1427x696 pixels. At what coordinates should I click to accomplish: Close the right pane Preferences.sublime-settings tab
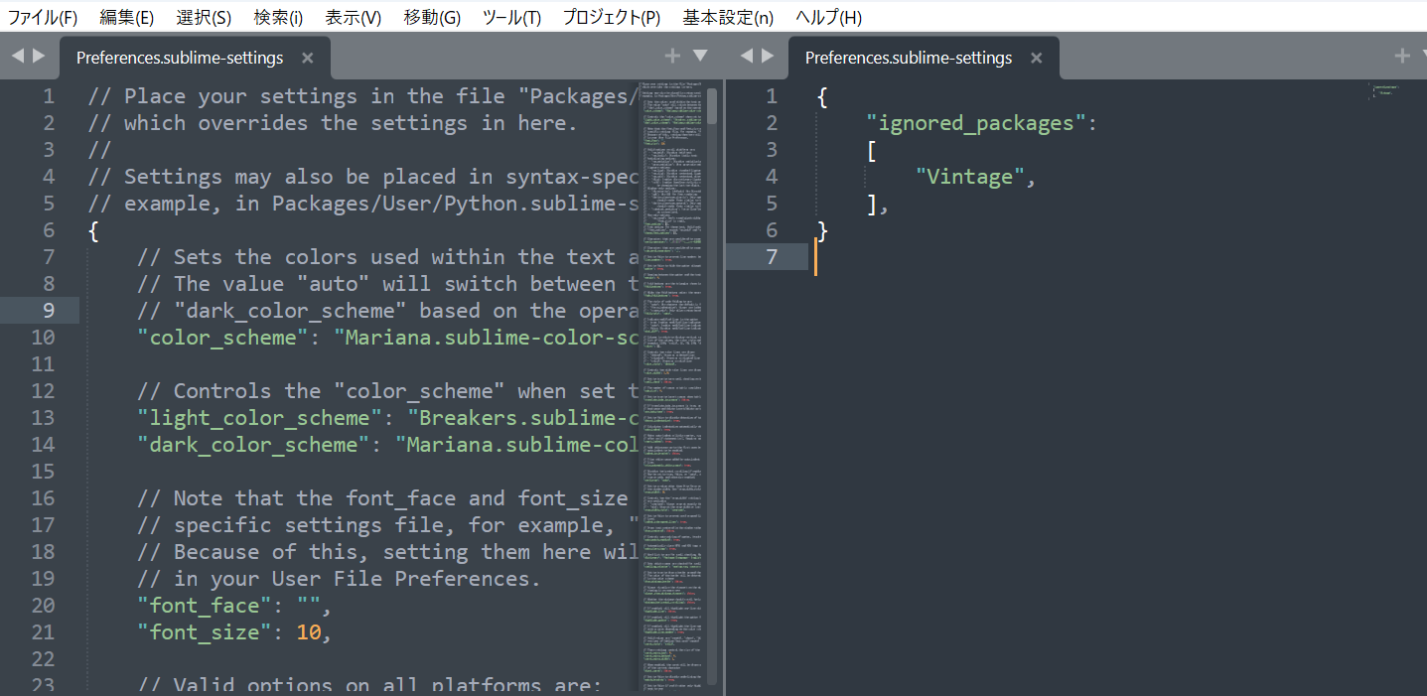coord(1036,57)
